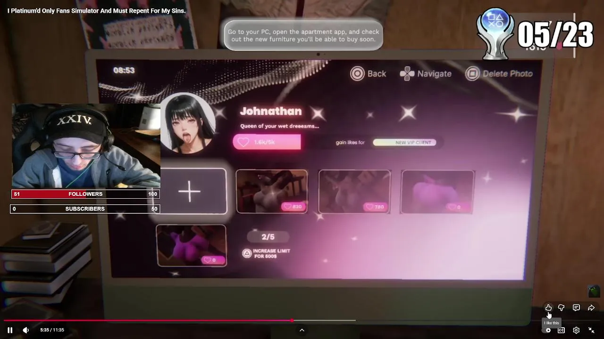Click the in-video "Delete Photo" prompt
Screen dimensions: 604x339
[499, 73]
